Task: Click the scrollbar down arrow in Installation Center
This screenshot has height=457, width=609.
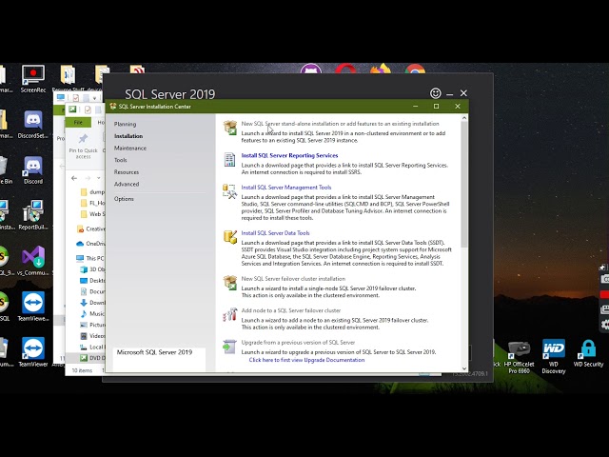Action: click(464, 368)
